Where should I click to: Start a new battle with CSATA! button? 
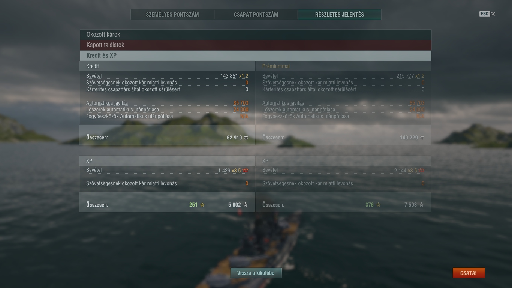tap(469, 273)
